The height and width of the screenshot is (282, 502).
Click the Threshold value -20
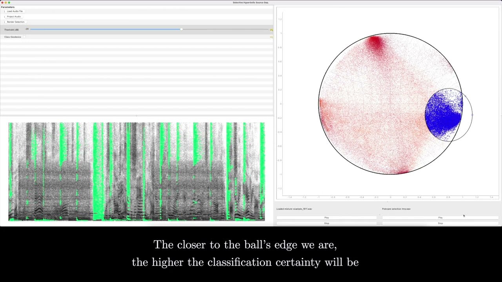[27, 29]
